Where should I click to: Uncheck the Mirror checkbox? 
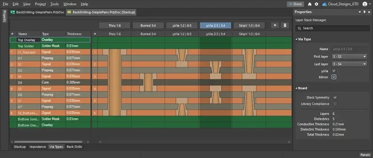[334, 77]
